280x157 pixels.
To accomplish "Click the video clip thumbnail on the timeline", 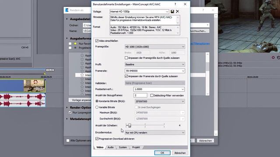I will click(x=34, y=86).
